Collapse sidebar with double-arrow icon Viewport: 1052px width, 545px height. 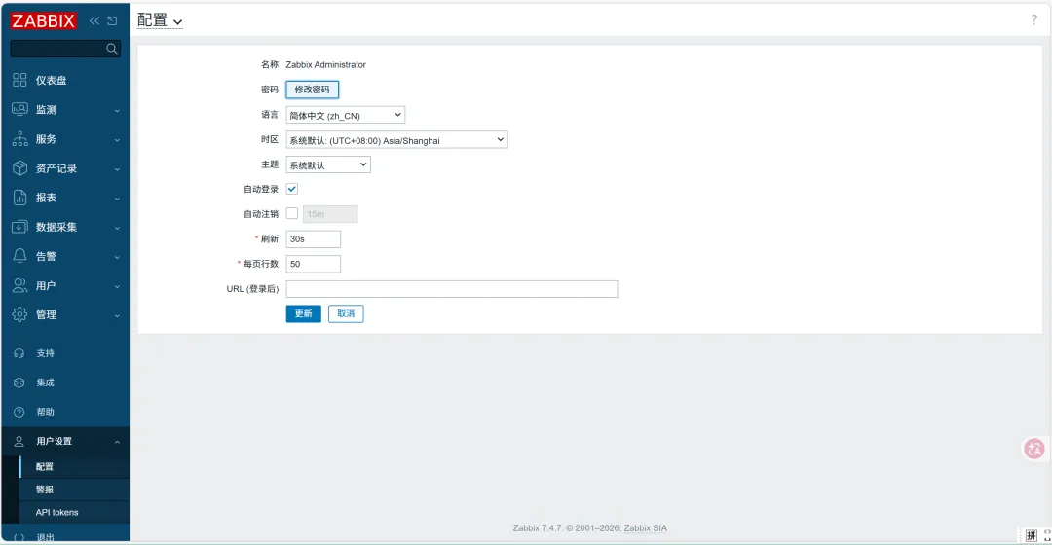(x=94, y=20)
